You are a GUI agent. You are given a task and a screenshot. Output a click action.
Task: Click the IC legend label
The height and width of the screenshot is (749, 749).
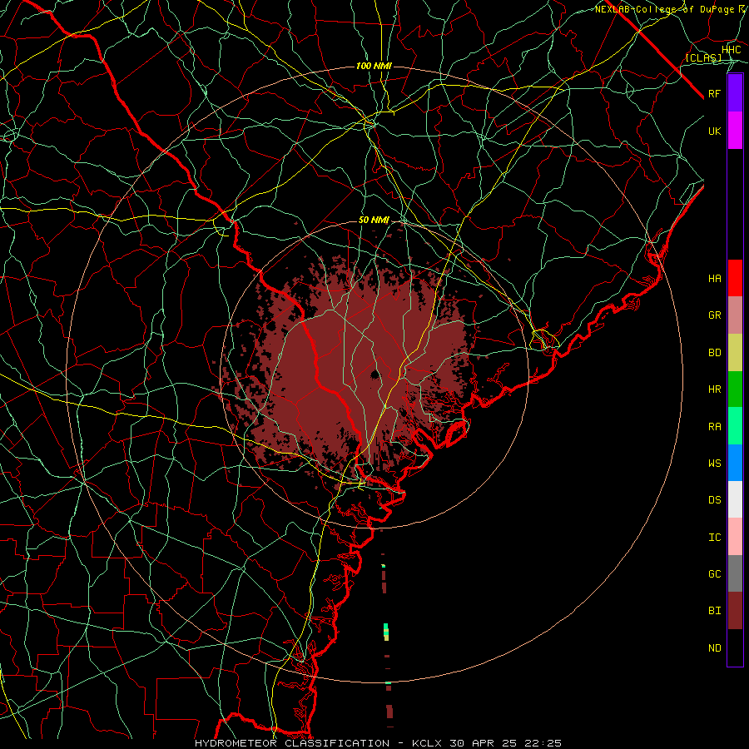point(714,538)
